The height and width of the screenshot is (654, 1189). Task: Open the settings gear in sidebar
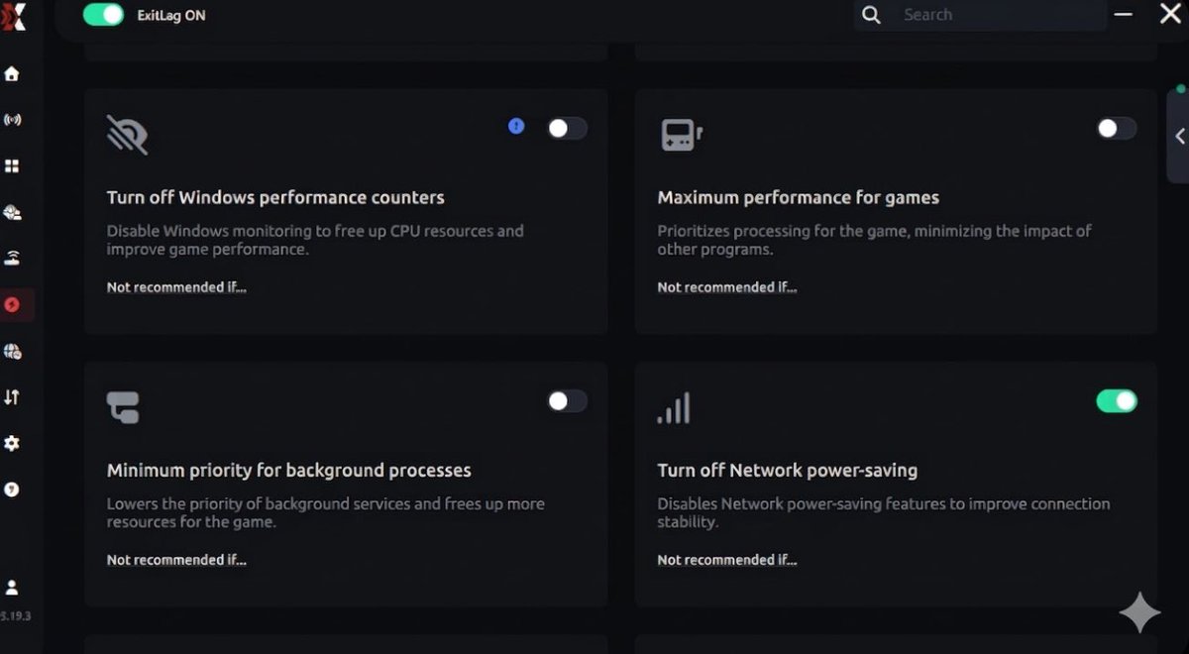click(12, 444)
